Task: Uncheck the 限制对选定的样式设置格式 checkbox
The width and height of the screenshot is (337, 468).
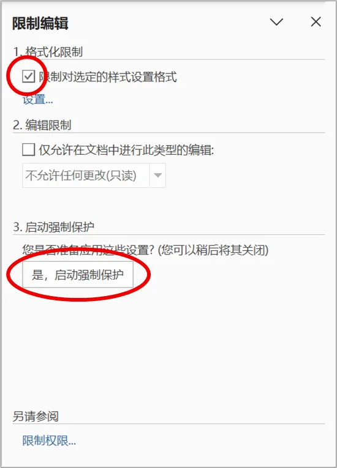Action: pos(28,76)
